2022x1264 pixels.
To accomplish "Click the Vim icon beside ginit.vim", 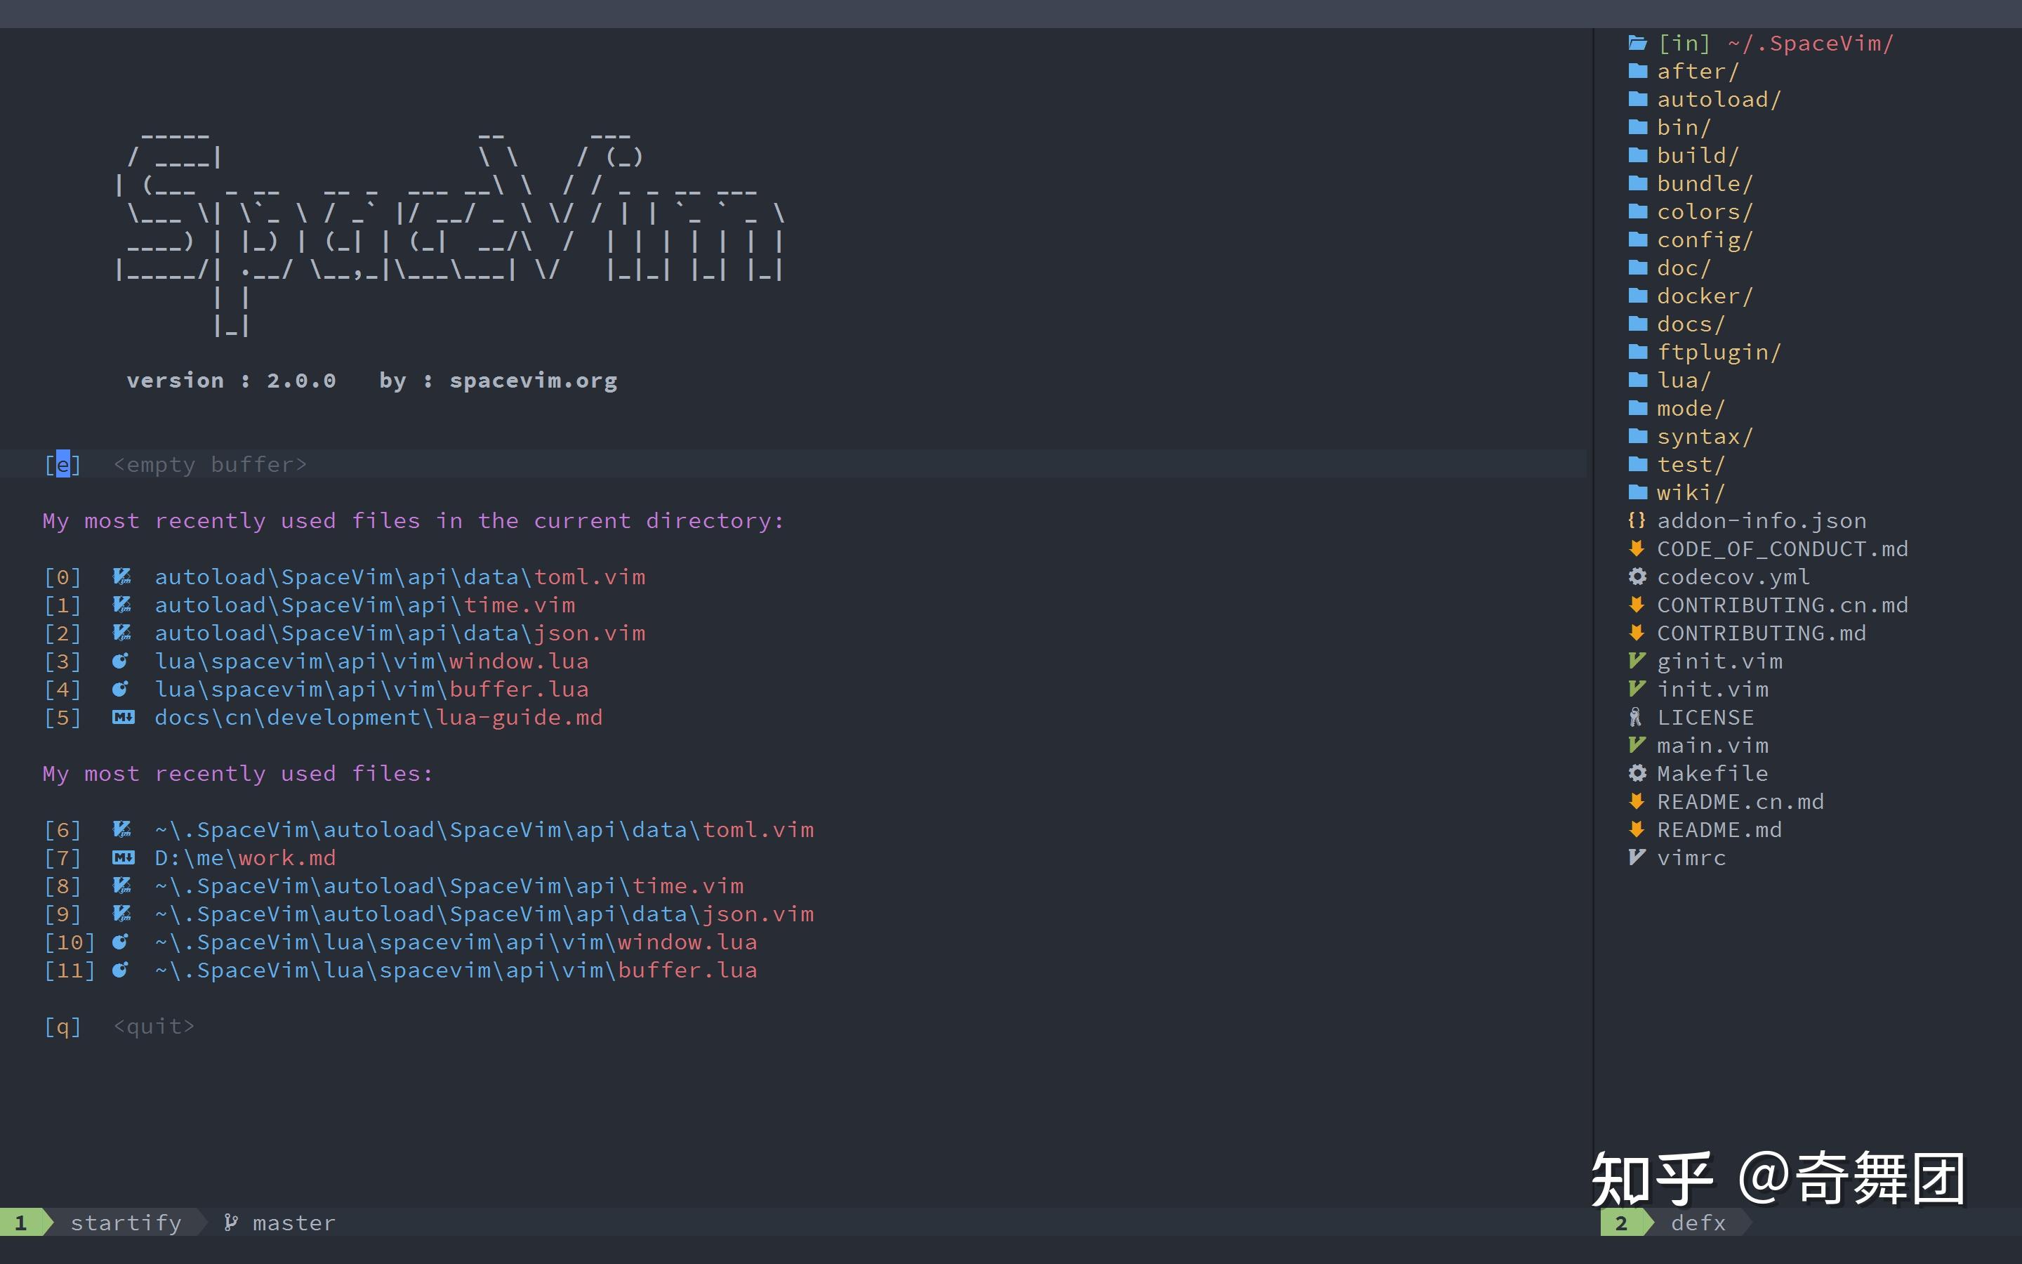I will pos(1637,660).
